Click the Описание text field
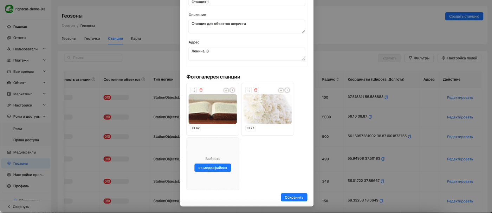Viewport: 492px width, 213px height. [x=246, y=26]
